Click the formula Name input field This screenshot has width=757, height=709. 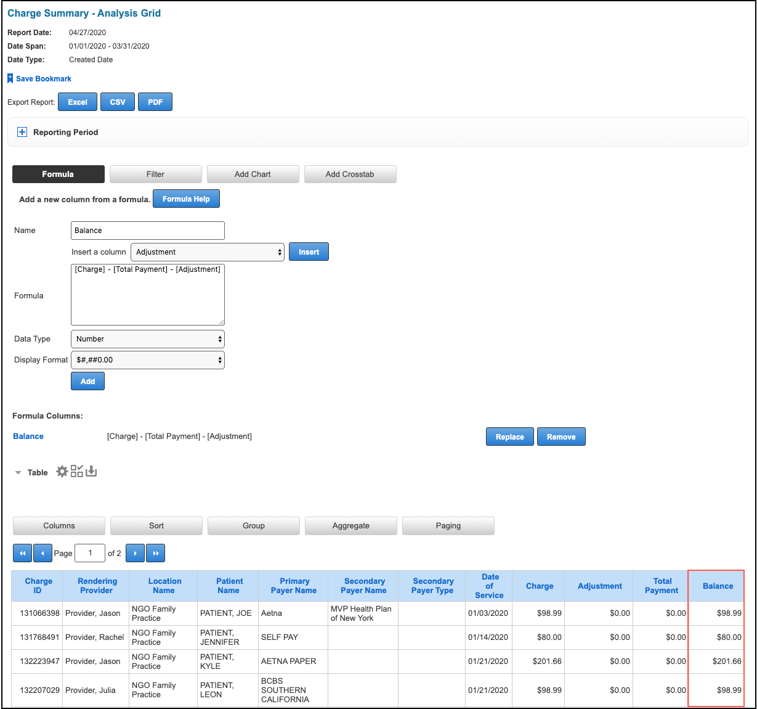(x=148, y=231)
